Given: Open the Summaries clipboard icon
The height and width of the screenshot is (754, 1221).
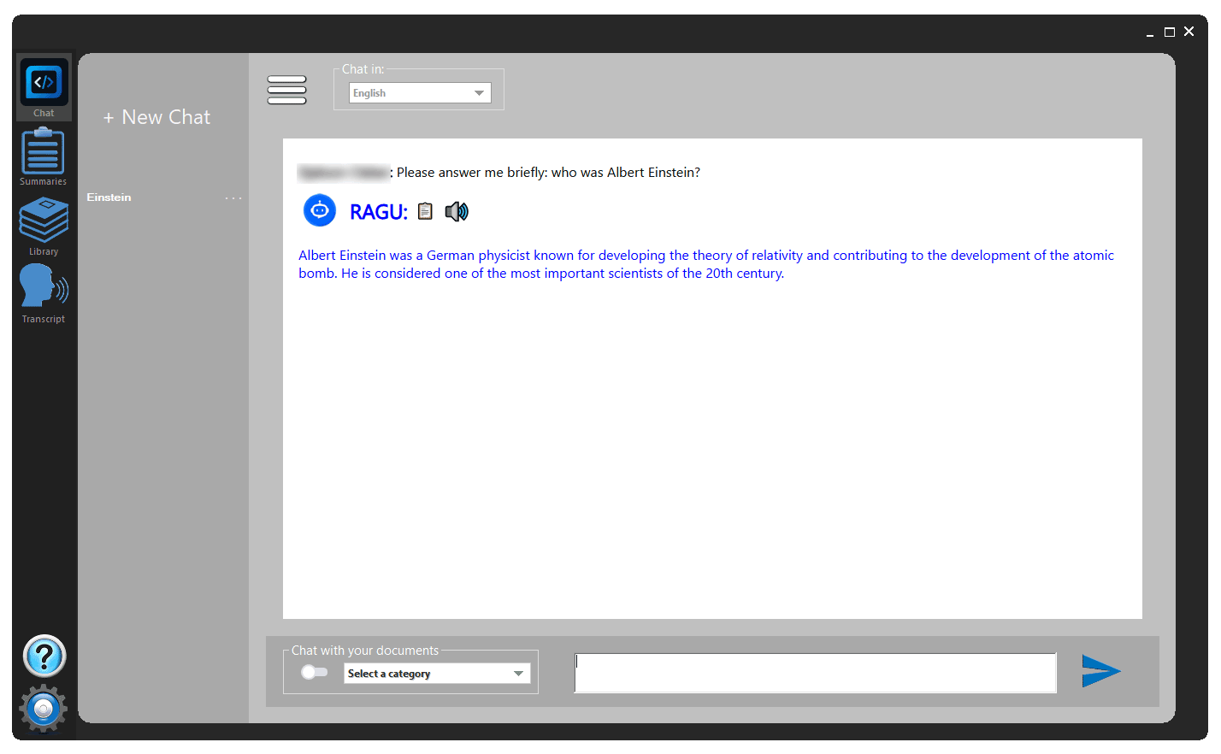Looking at the screenshot, I should pos(43,156).
